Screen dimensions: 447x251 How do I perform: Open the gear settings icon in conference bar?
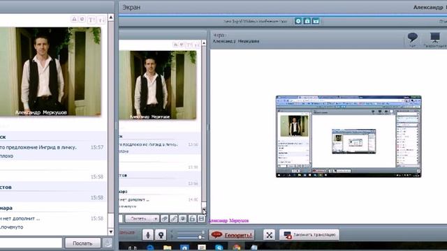coord(298,21)
